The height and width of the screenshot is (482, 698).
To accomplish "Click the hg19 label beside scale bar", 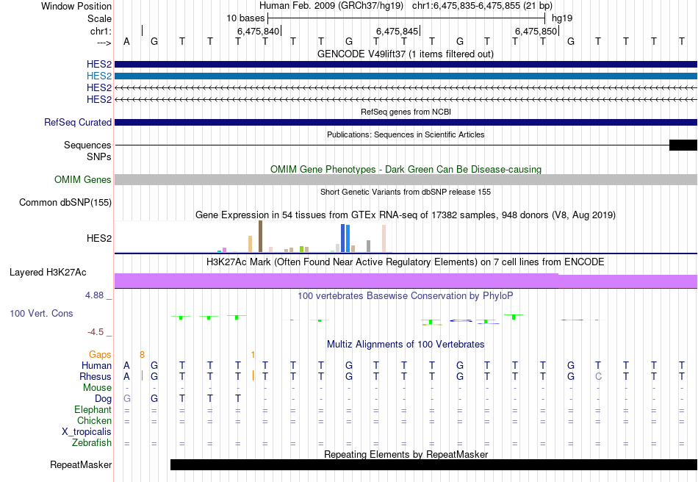I will [x=562, y=18].
